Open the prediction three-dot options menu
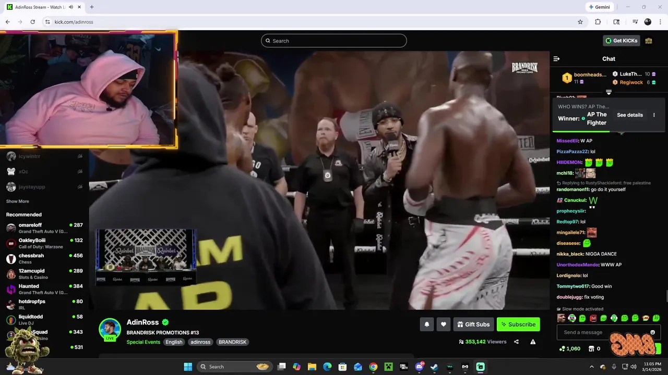This screenshot has width=668, height=375. pos(654,115)
